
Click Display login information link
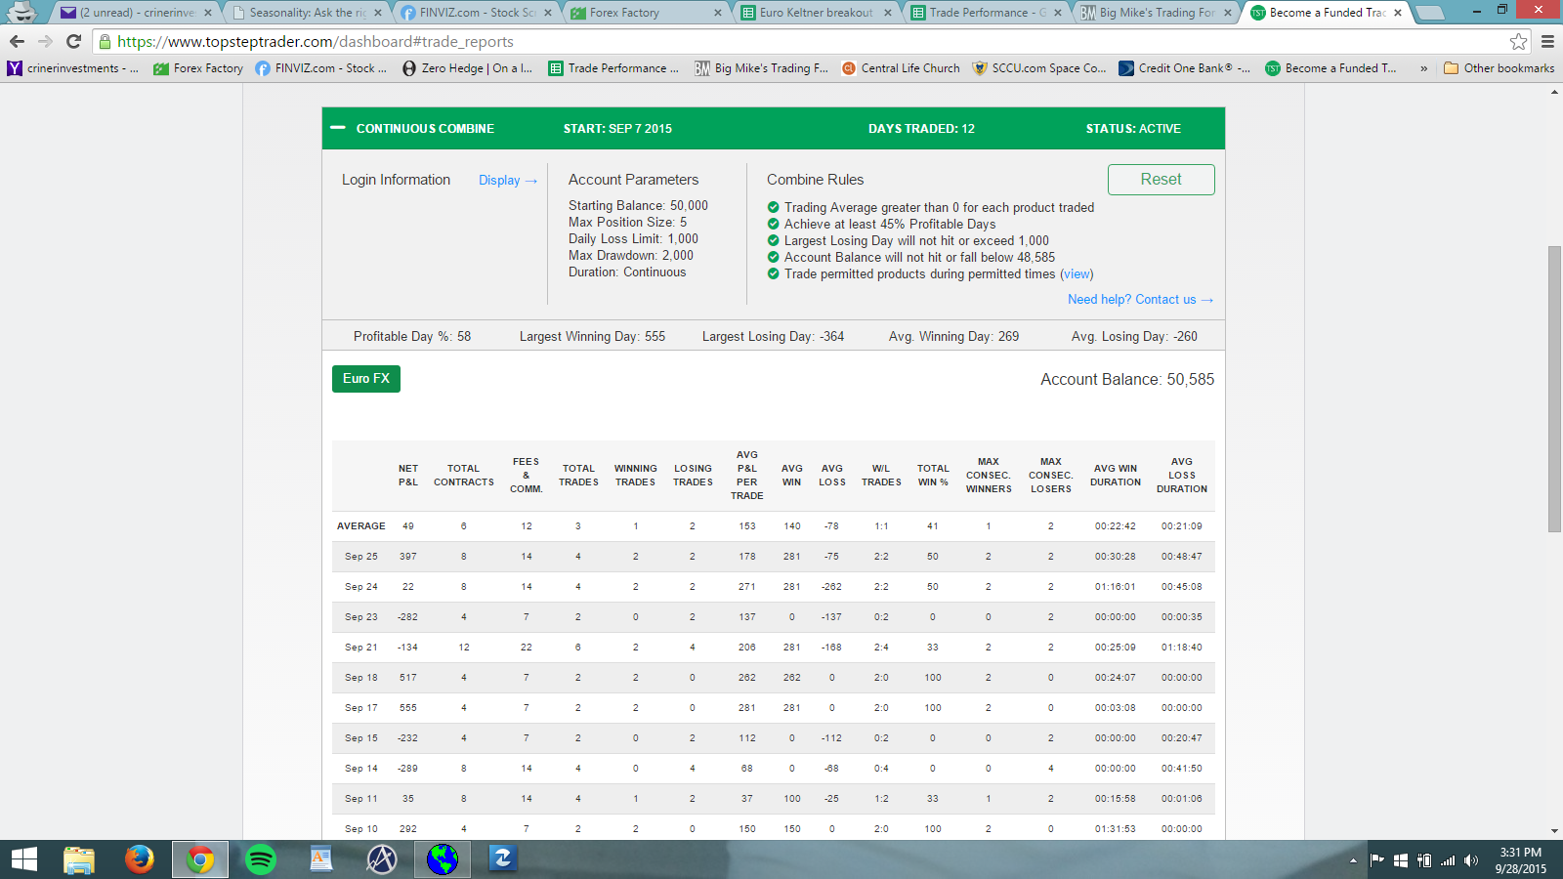pos(508,180)
